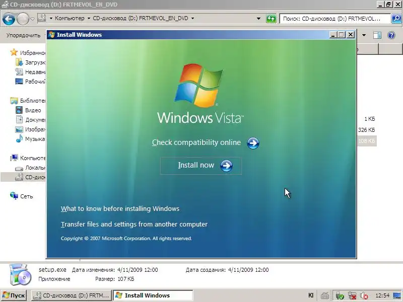Screen dimensions: 403x302
Task: Select Компьютер in the navigation pane
Action: 33,158
